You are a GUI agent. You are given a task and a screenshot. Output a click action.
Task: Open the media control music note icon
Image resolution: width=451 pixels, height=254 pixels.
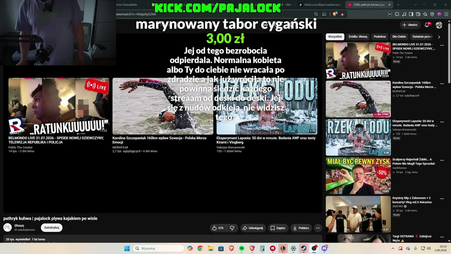coord(404,14)
